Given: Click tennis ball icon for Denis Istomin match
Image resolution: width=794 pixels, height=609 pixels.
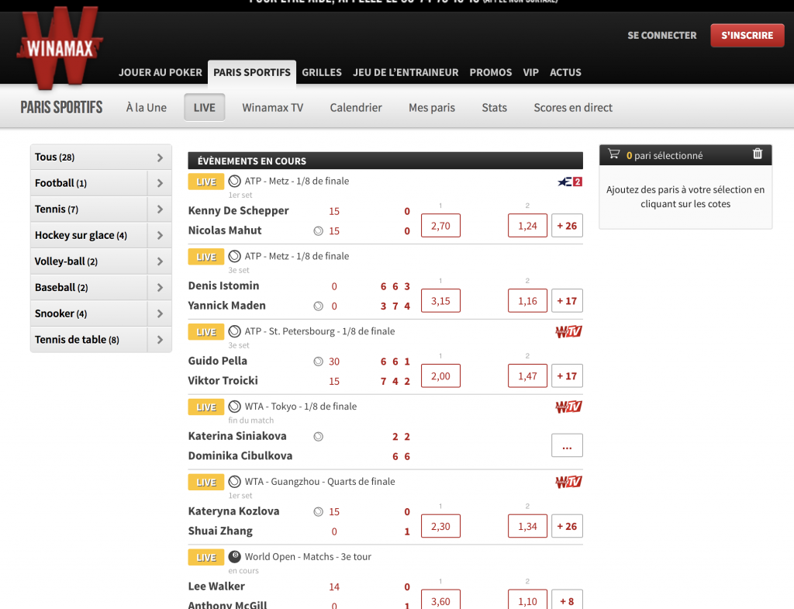Looking at the screenshot, I should [234, 256].
